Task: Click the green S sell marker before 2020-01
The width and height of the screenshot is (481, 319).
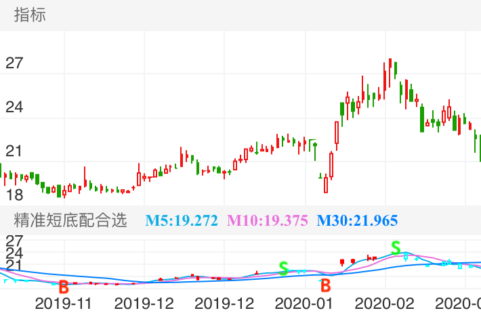Action: coord(284,268)
